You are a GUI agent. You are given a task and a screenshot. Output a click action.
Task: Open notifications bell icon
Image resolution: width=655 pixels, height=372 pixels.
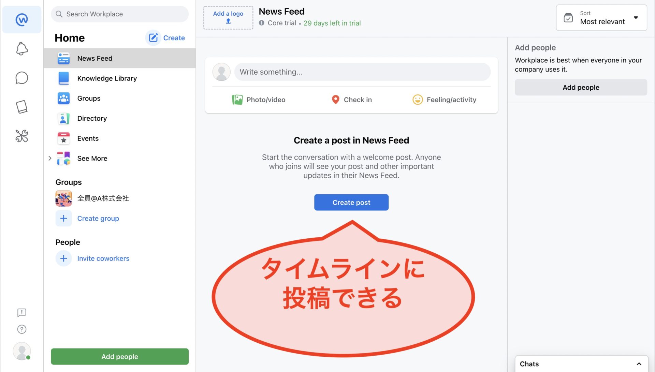click(22, 49)
